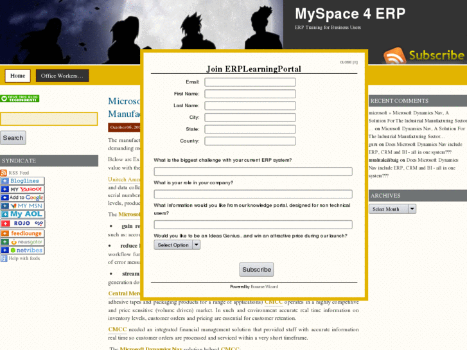Focus the First Name input field
This screenshot has width=467, height=350.
pos(250,94)
